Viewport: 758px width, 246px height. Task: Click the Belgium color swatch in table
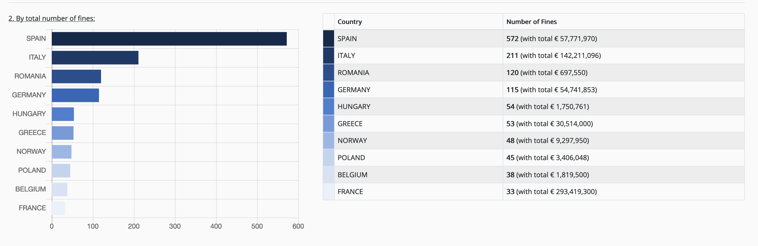point(328,175)
